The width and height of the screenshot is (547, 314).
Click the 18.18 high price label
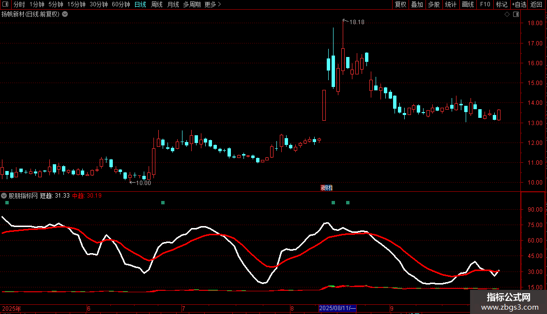[357, 22]
